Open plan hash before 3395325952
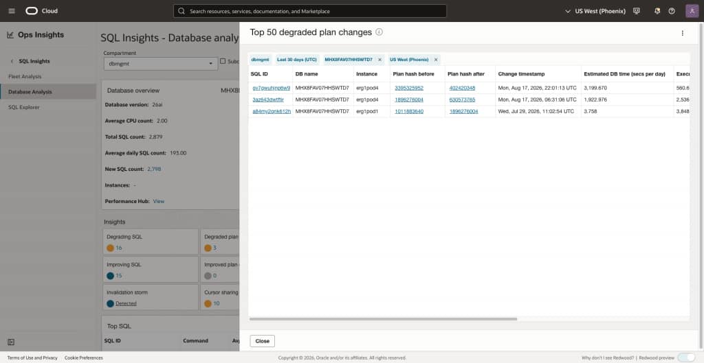Viewport: 704px width, 363px height. click(x=409, y=88)
